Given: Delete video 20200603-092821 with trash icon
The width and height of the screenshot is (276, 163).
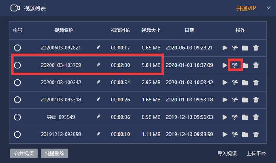Looking at the screenshot, I should pos(256,48).
